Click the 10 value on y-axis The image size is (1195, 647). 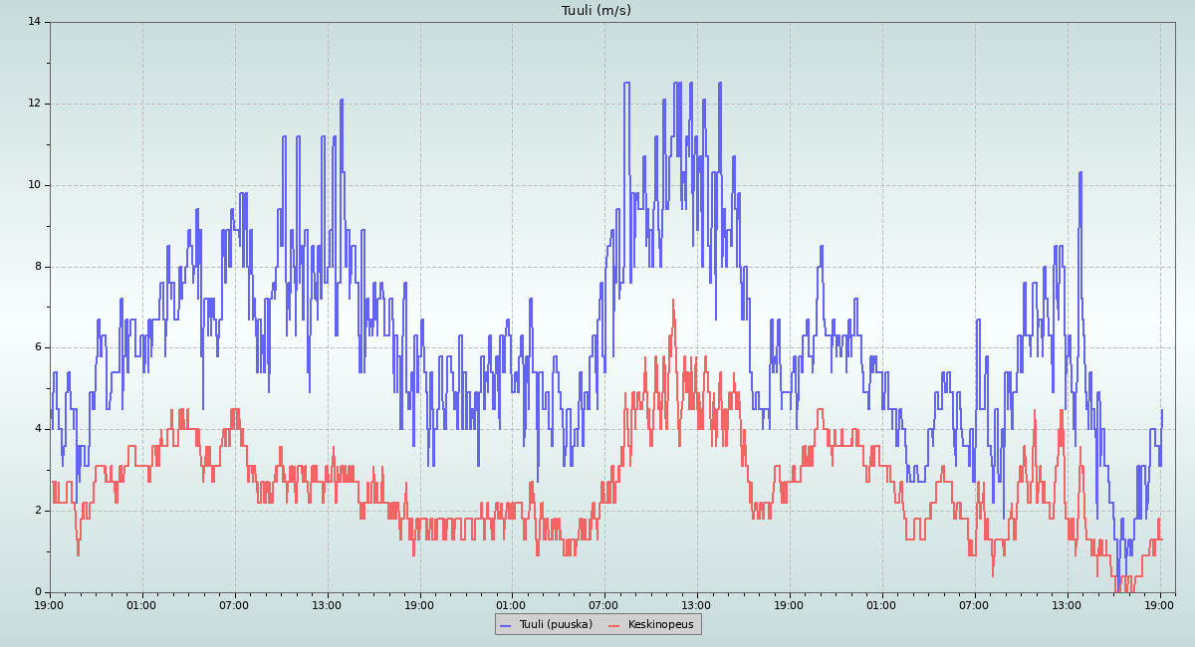coord(34,185)
